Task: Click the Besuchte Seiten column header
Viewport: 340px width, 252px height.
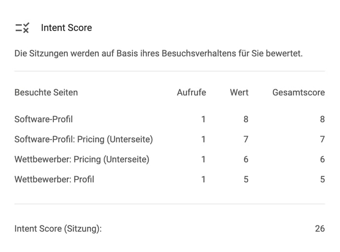Action: click(46, 92)
